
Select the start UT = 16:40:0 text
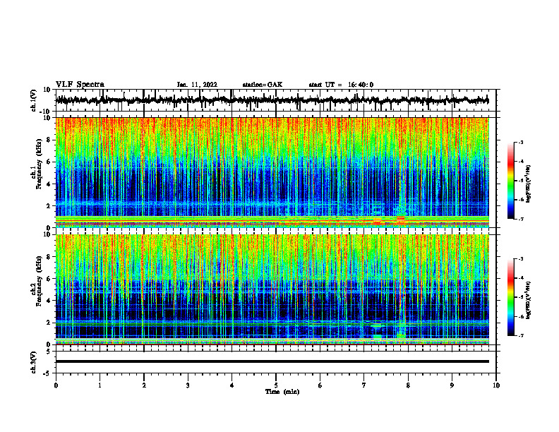(x=341, y=85)
